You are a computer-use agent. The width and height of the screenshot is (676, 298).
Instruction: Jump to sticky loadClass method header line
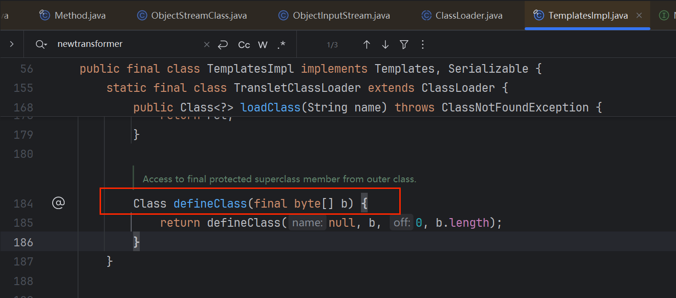271,107
